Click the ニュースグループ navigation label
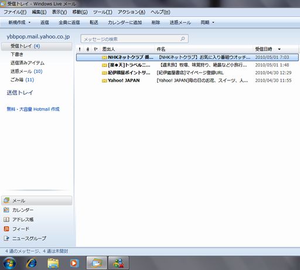Viewport: 300px width, 270px height. [x=29, y=238]
